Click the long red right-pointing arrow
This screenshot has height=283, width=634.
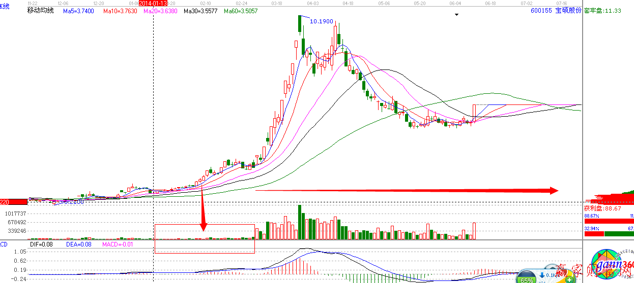coord(406,191)
